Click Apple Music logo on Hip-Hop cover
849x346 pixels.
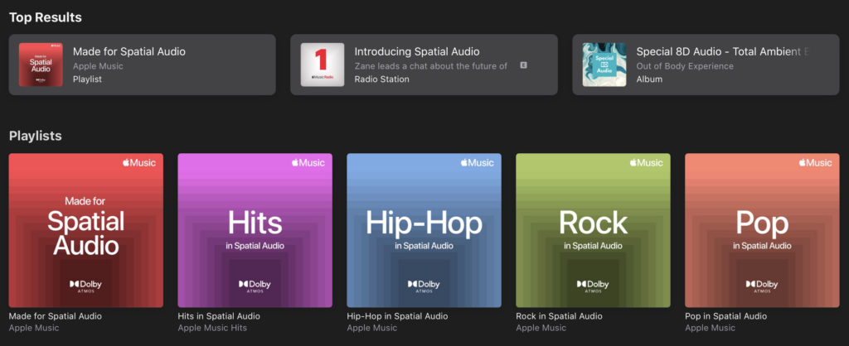pos(477,162)
